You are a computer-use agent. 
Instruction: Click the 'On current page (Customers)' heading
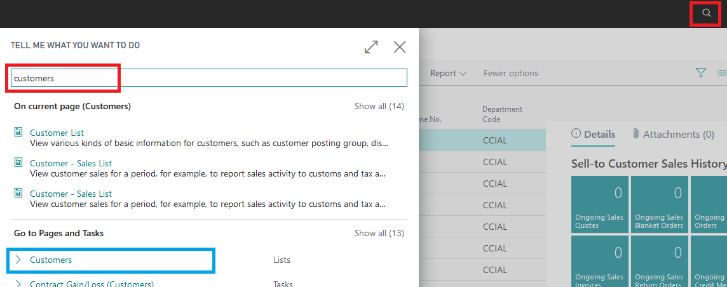[72, 107]
